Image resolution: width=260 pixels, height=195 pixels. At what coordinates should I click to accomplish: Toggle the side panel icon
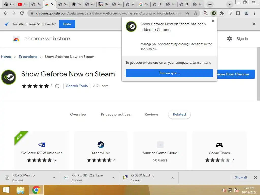[x=238, y=13]
